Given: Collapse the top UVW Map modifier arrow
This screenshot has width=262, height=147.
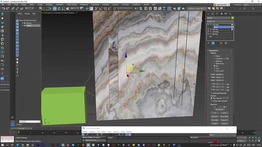Looking at the screenshot, I should 211,24.
